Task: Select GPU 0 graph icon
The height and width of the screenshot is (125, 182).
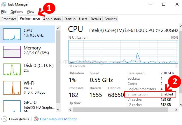Action: click(x=12, y=106)
